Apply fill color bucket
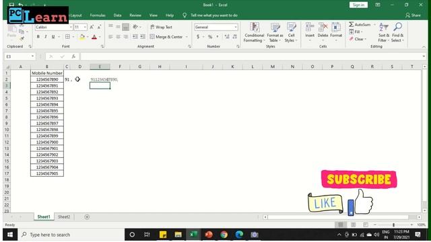 click(82, 36)
